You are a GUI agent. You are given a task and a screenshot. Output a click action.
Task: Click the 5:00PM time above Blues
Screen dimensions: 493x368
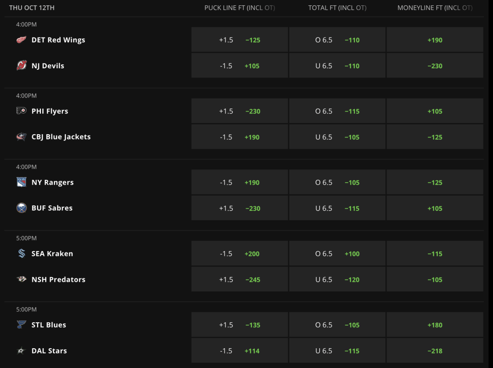coord(26,309)
